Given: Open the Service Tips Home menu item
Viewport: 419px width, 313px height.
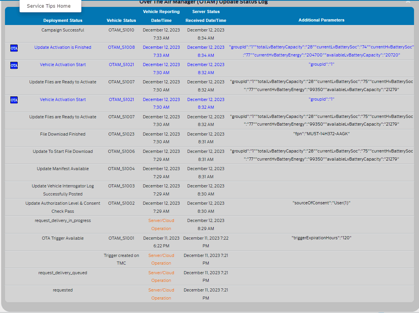Looking at the screenshot, I should tap(49, 6).
